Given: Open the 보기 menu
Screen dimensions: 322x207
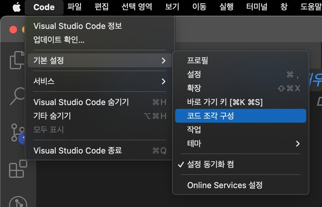Looking at the screenshot, I should 172,7.
